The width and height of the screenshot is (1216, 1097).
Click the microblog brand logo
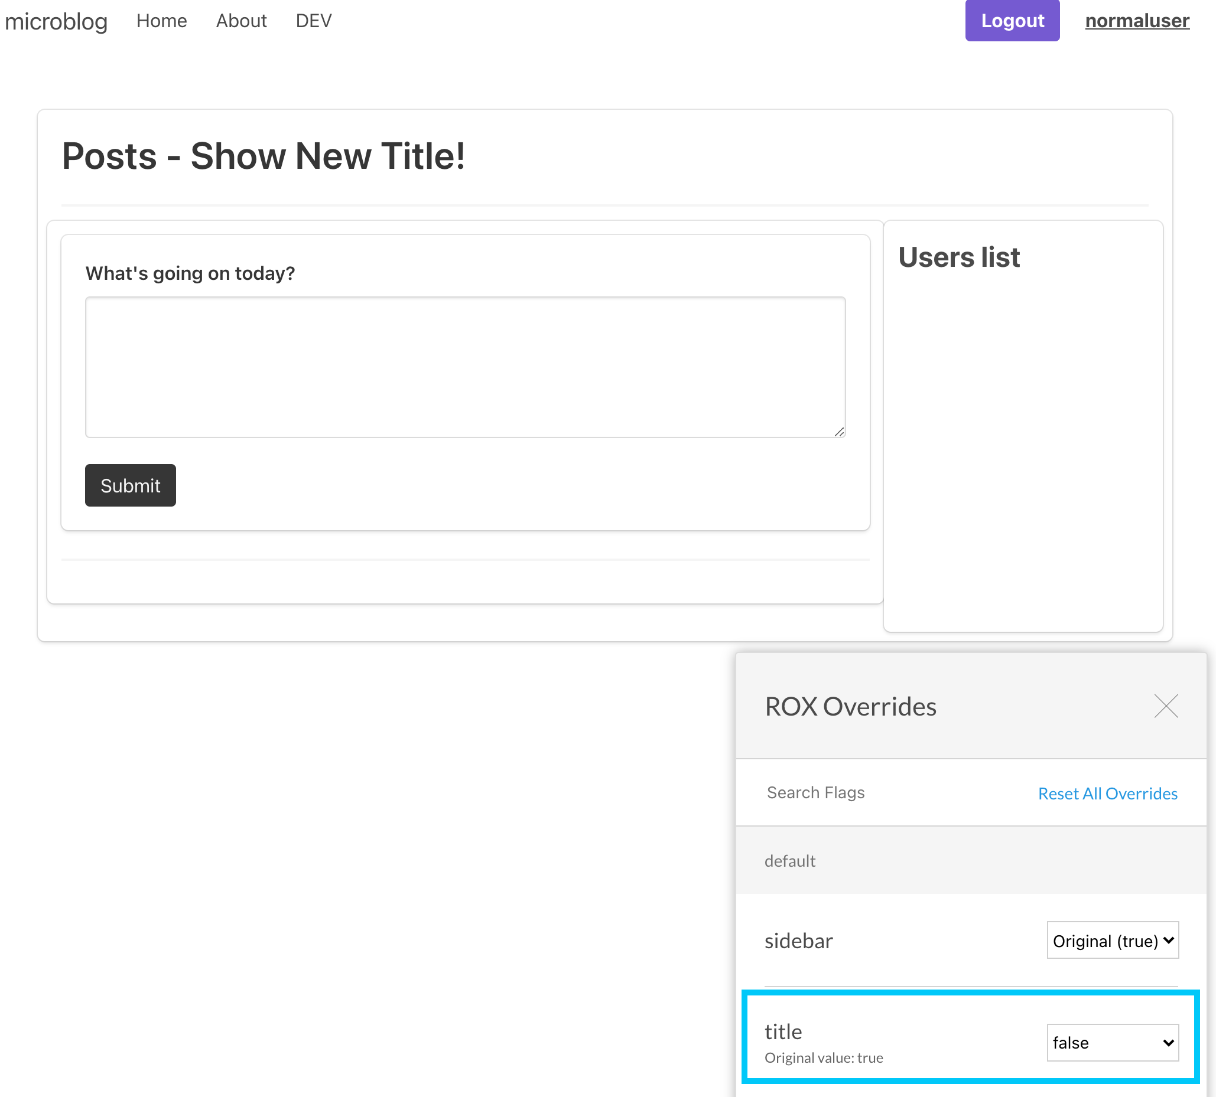click(x=56, y=22)
